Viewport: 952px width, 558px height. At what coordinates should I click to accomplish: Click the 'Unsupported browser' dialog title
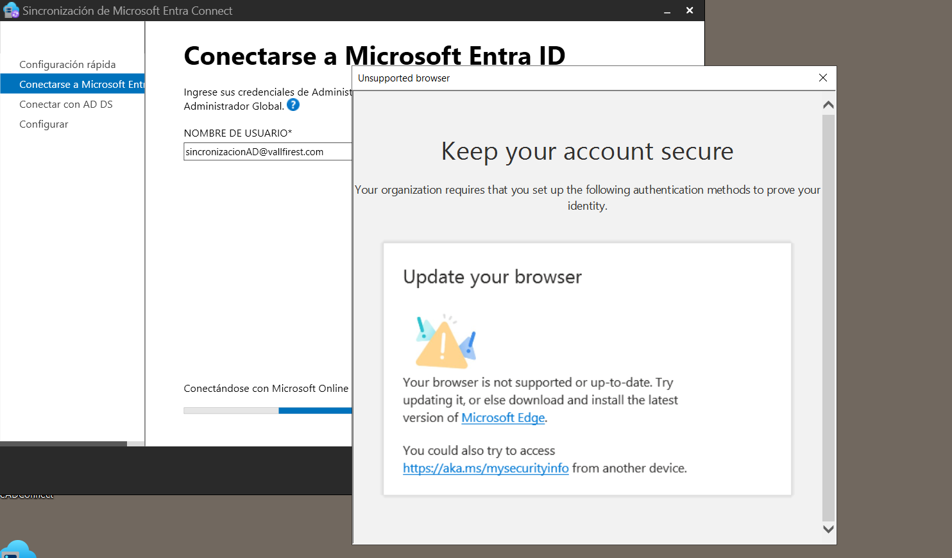tap(404, 78)
